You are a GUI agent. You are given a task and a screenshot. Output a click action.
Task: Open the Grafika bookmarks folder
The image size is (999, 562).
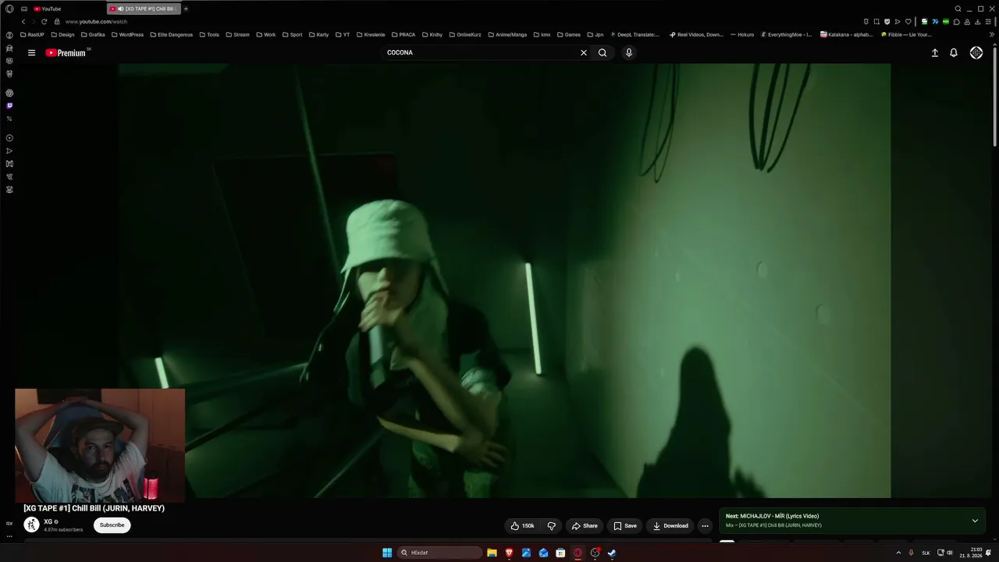[93, 35]
